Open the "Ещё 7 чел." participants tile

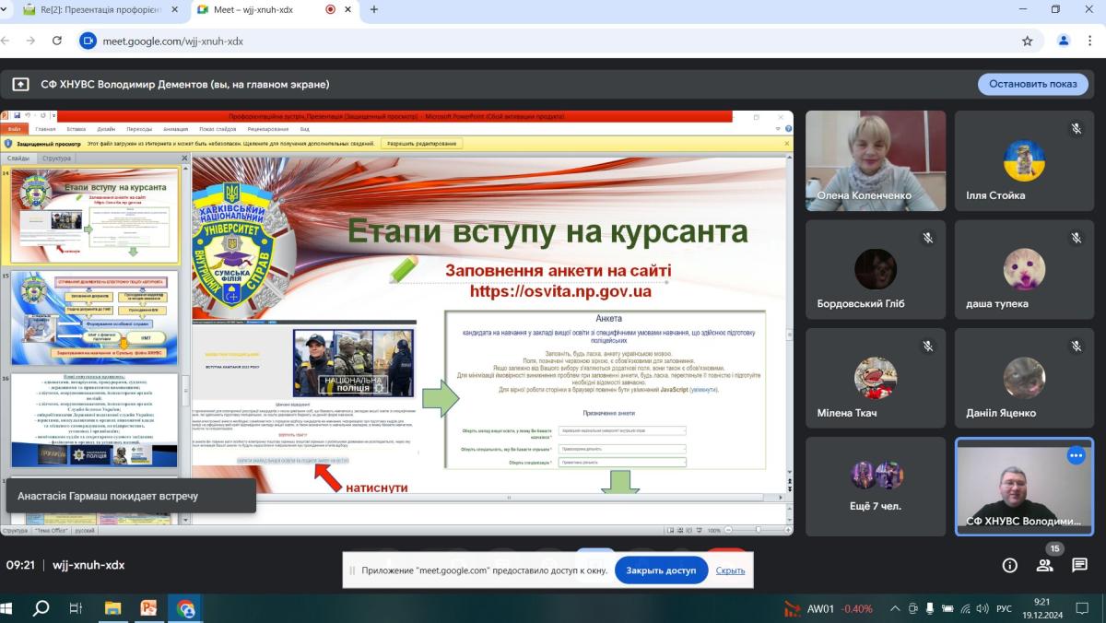point(876,487)
